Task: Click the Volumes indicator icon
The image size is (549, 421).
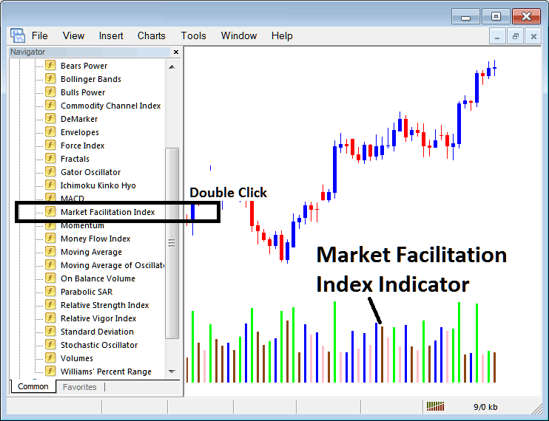Action: coord(50,358)
